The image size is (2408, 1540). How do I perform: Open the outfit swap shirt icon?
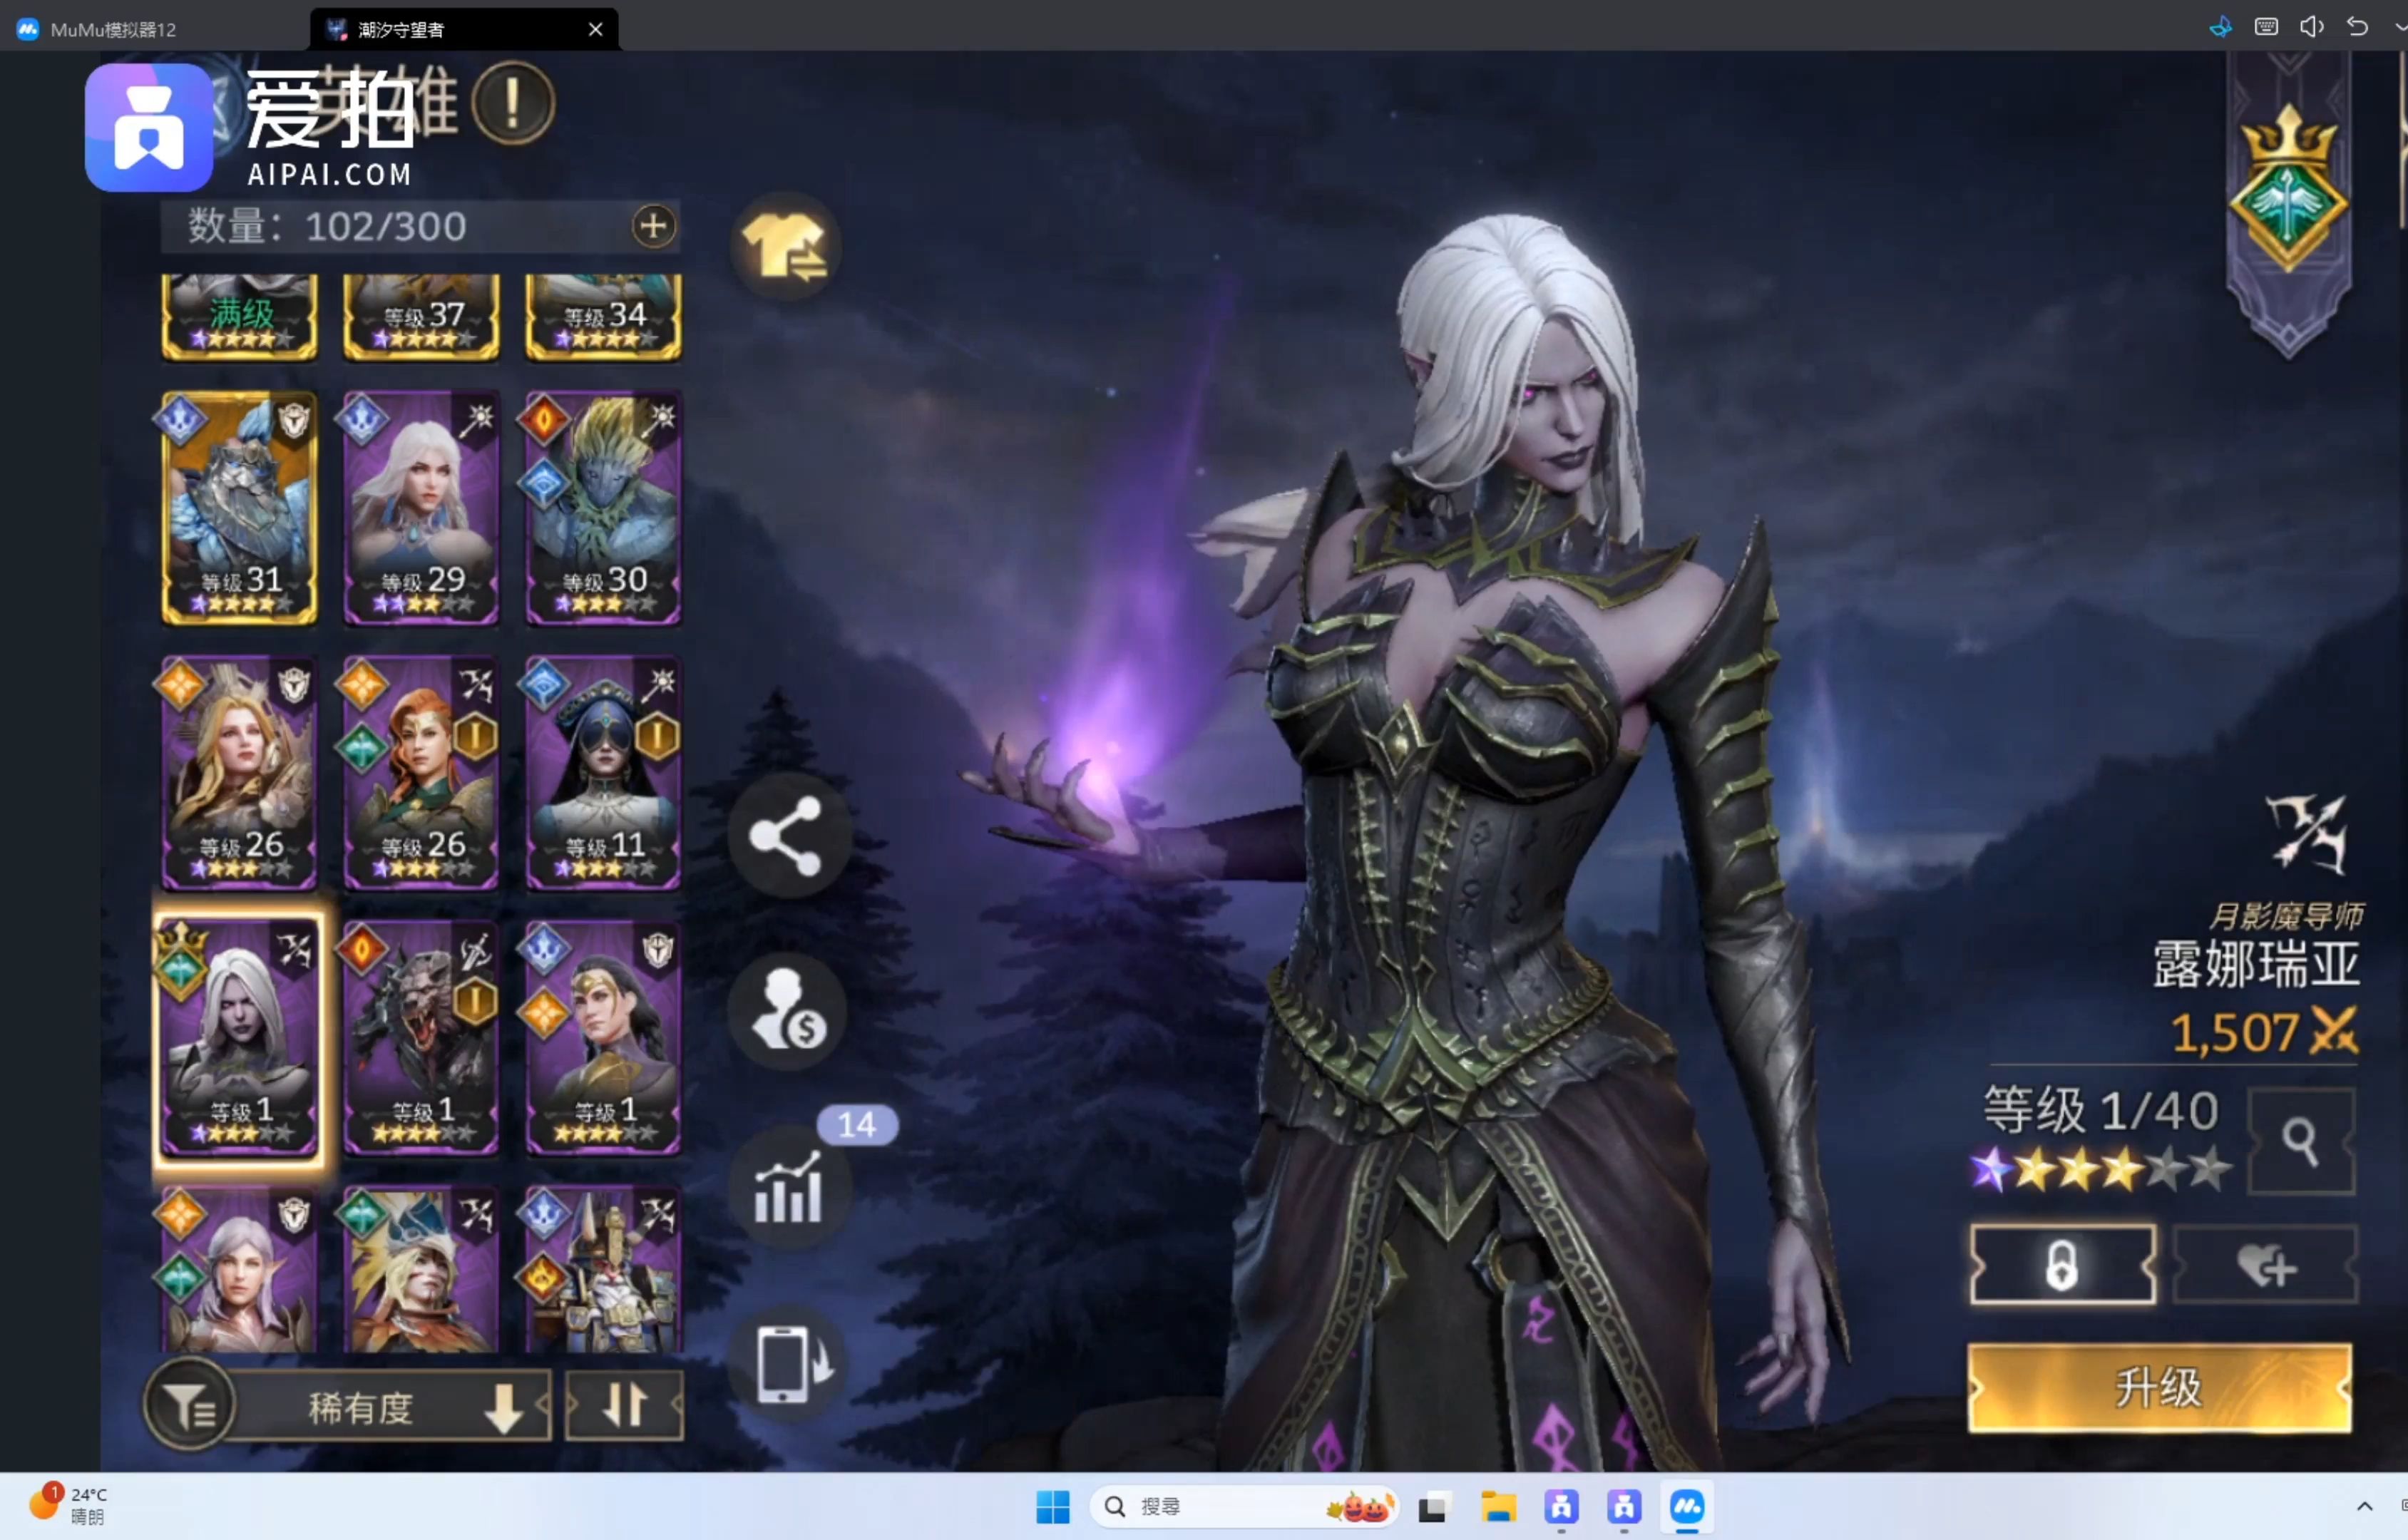(x=785, y=246)
